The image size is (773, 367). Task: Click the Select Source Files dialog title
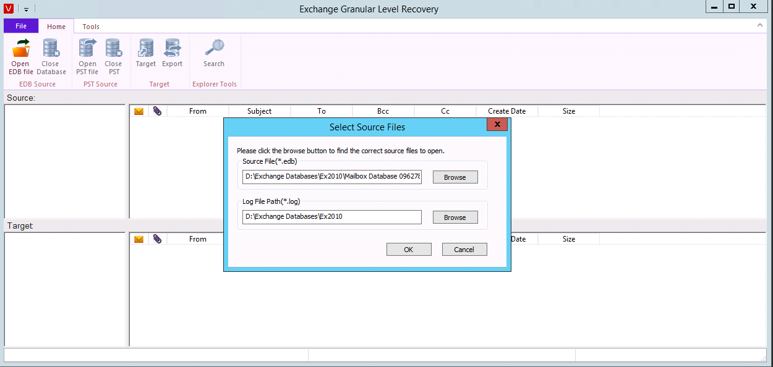[x=367, y=127]
